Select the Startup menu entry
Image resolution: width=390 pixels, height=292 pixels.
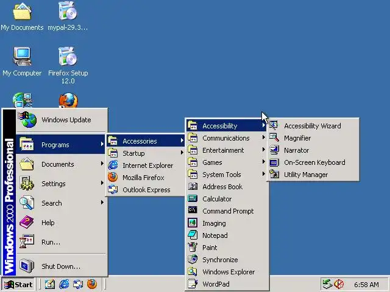tap(146, 153)
